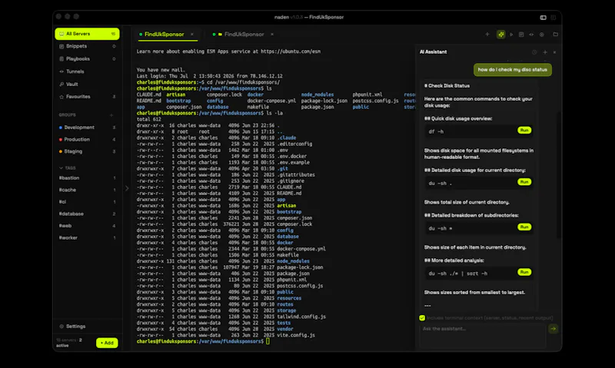
Task: Collapse the sidebar with the chevron handle
Action: click(x=127, y=188)
